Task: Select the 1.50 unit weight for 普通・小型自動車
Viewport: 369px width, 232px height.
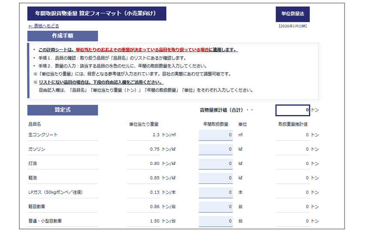Action: point(154,221)
